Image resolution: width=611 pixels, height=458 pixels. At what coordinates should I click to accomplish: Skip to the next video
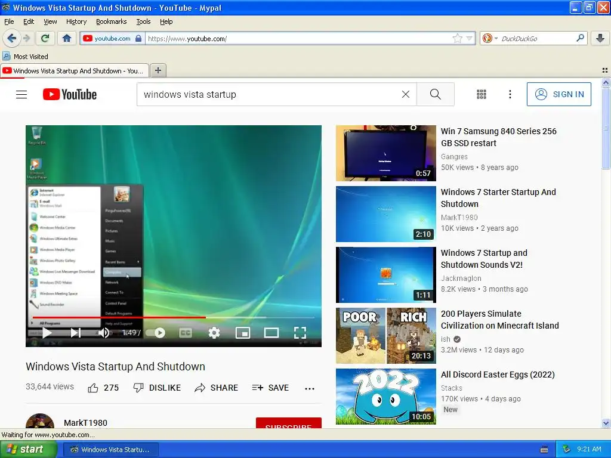(76, 333)
